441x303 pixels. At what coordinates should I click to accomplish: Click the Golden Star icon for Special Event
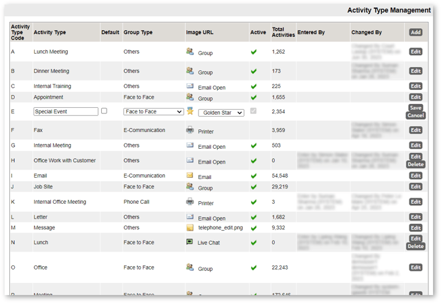pos(190,111)
